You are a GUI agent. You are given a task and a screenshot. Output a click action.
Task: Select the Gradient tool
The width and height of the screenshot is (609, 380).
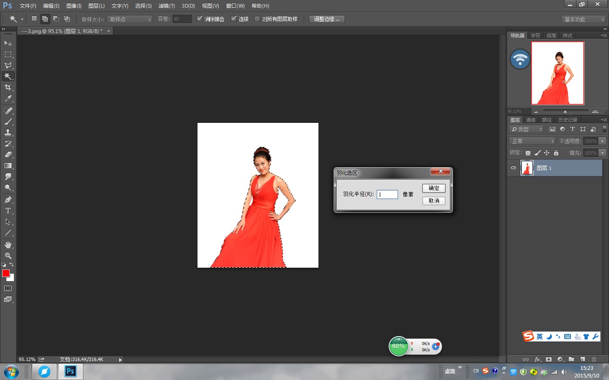8,166
